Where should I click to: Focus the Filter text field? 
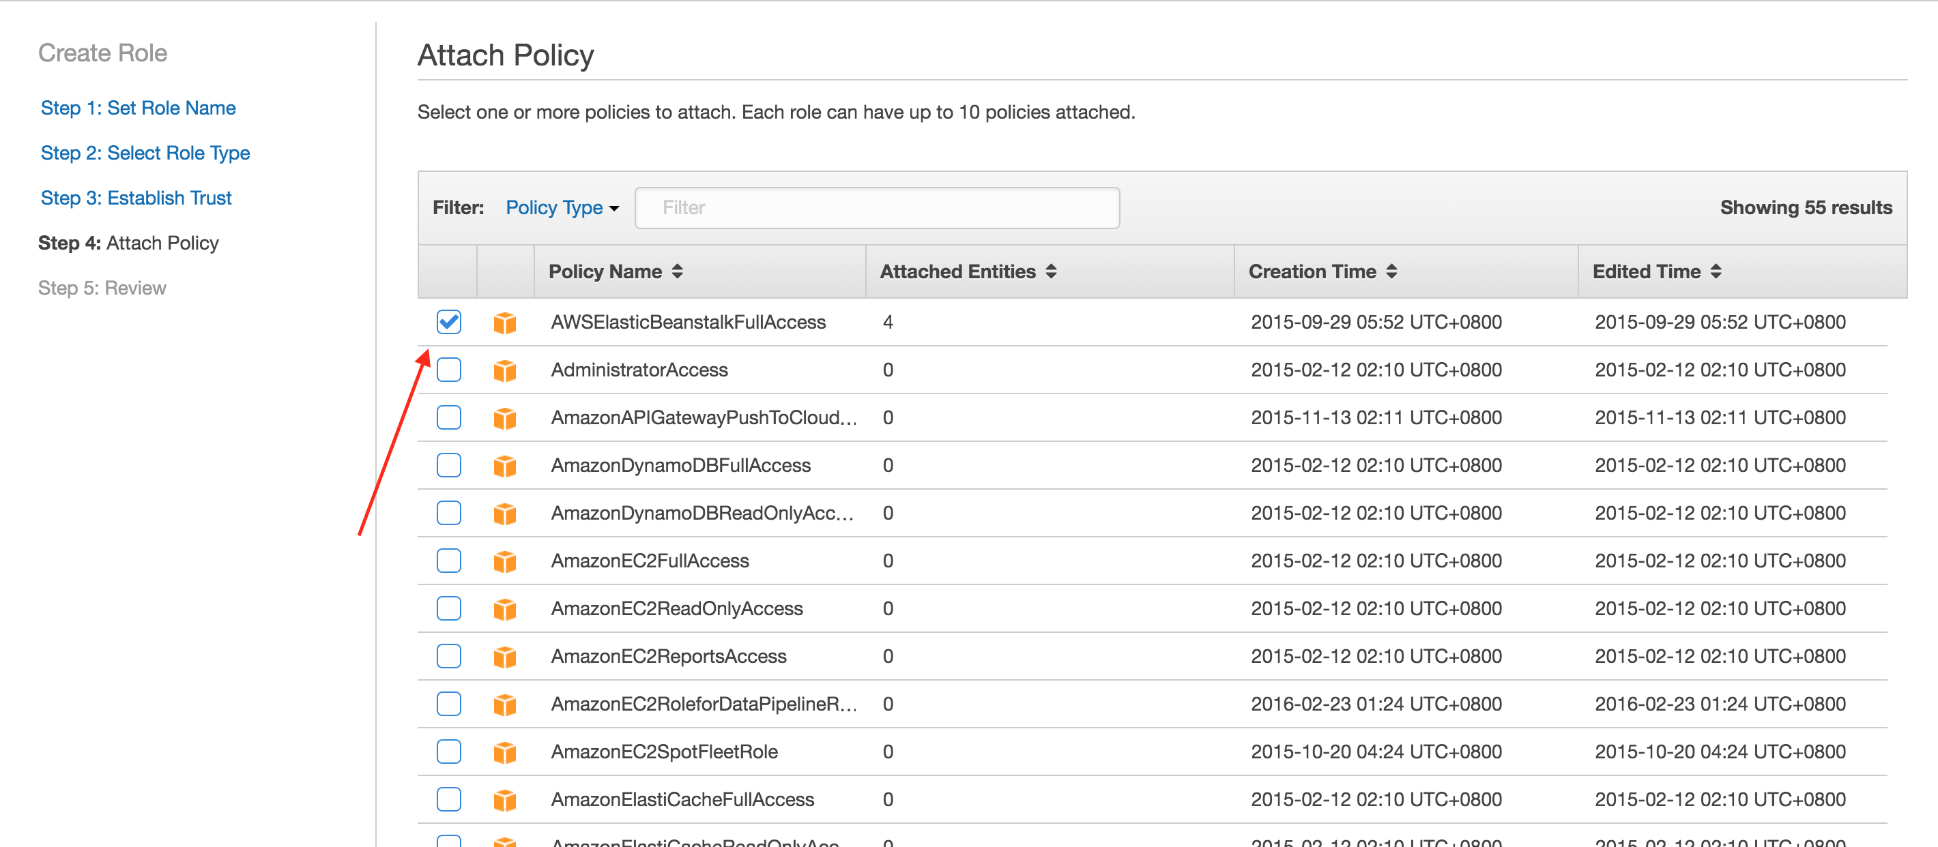tap(877, 207)
